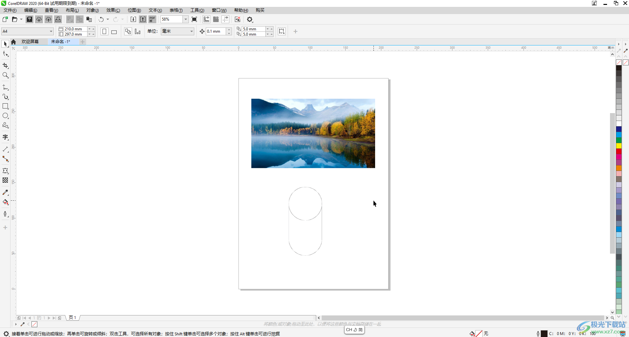
Task: Select the Outline pen tool
Action: tap(5, 214)
